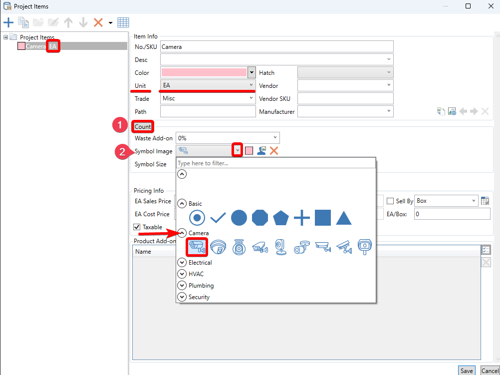Expand the HVAC symbol group
This screenshot has height=375, width=500.
pyautogui.click(x=182, y=274)
